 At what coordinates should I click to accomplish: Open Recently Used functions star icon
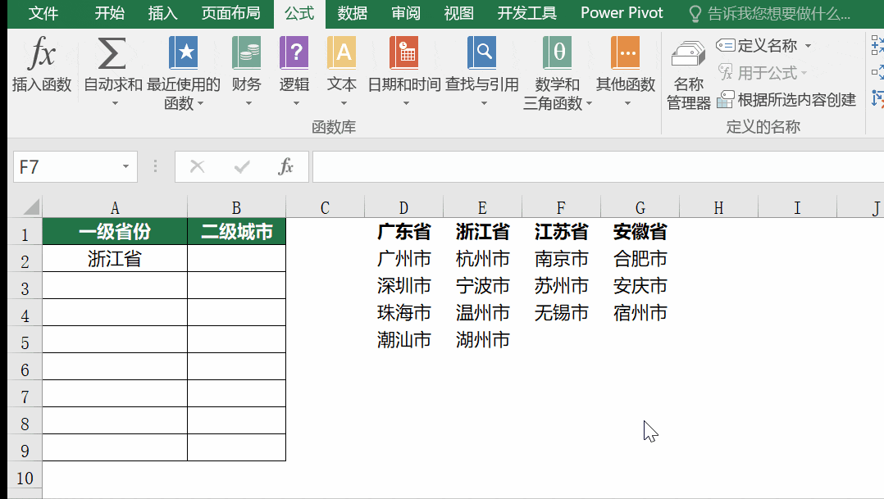tap(183, 52)
